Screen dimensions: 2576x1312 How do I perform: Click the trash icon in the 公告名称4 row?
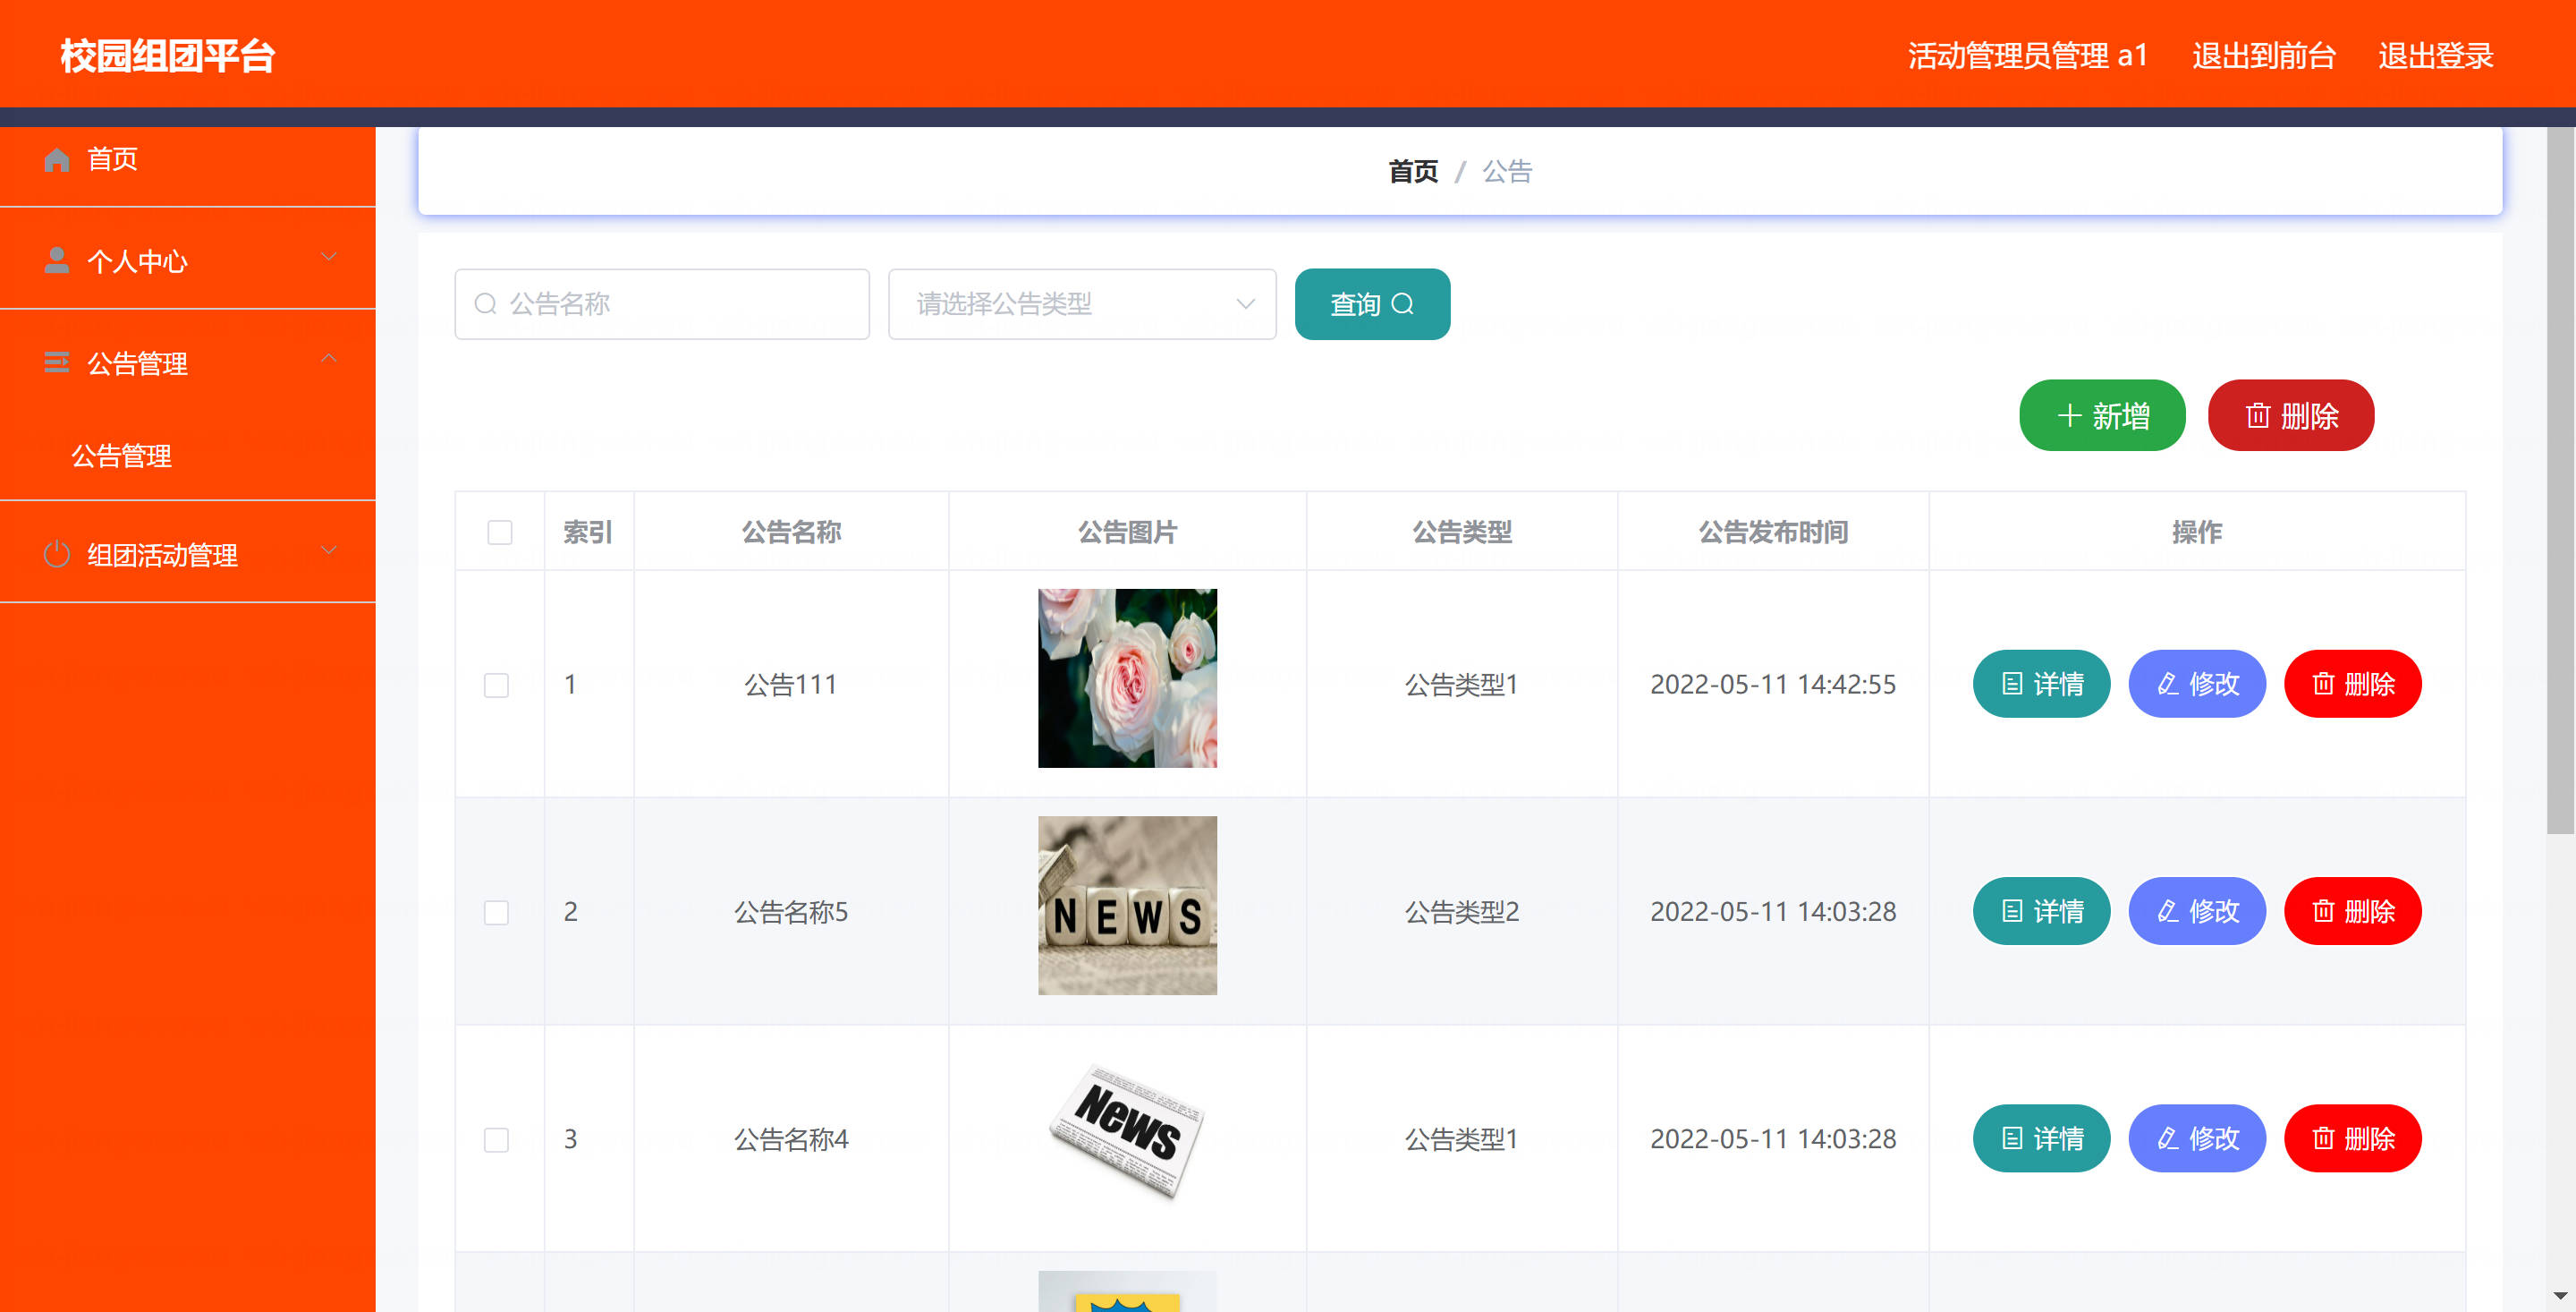[2323, 1139]
